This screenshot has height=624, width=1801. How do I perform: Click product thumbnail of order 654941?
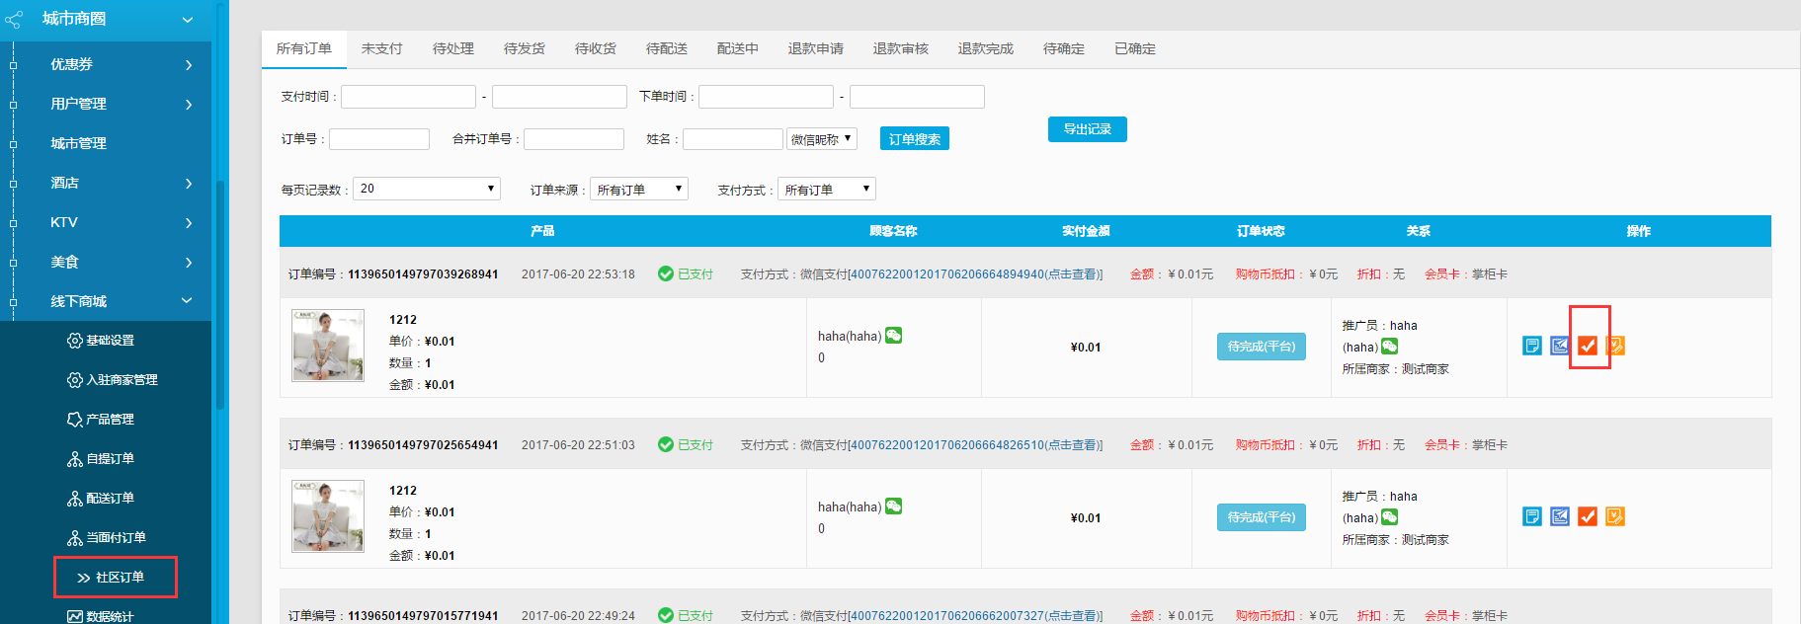pyautogui.click(x=328, y=516)
